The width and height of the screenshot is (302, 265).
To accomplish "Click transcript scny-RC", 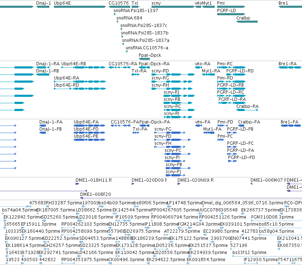I will point(172,106).
